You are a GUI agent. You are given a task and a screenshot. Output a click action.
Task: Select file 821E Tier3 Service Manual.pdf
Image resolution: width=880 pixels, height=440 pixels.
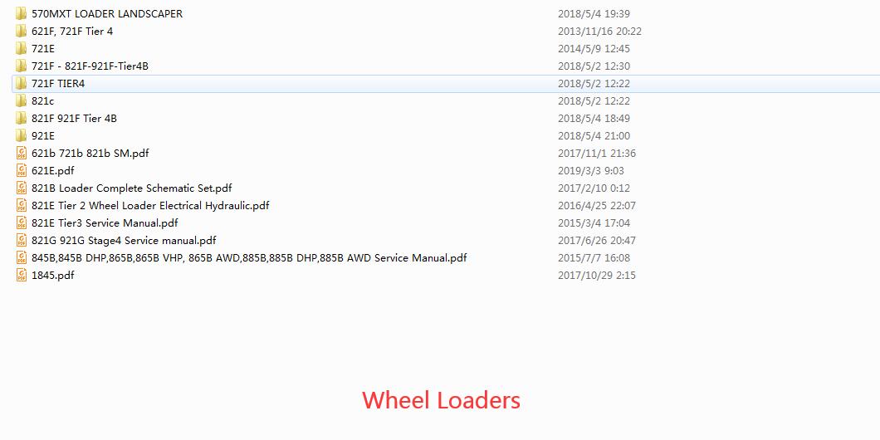pos(105,222)
